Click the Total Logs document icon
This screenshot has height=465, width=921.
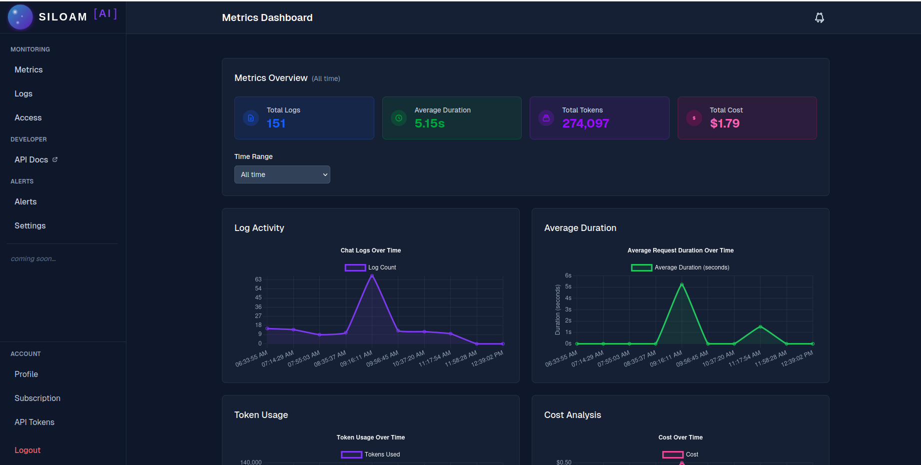(x=251, y=118)
